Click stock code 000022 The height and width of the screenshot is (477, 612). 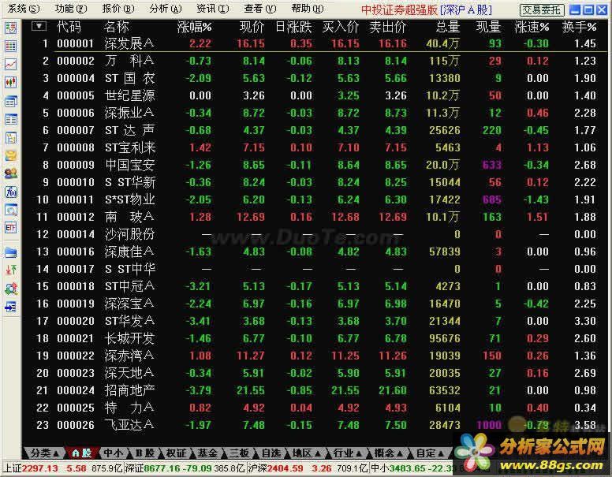(76, 356)
